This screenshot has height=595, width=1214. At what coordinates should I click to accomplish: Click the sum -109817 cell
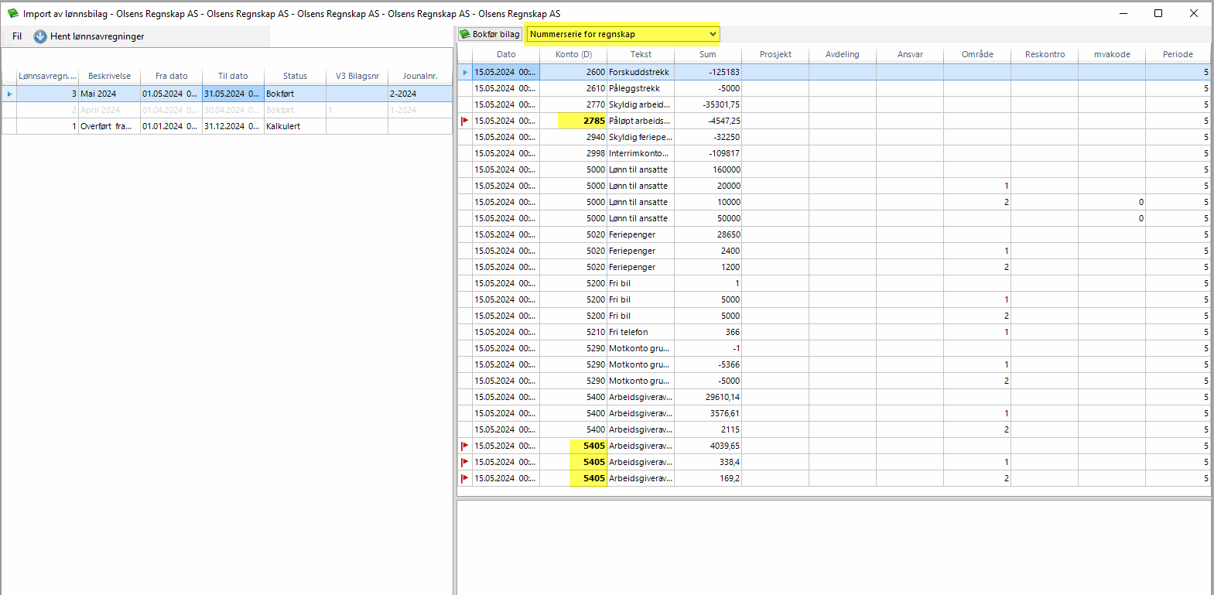(708, 153)
